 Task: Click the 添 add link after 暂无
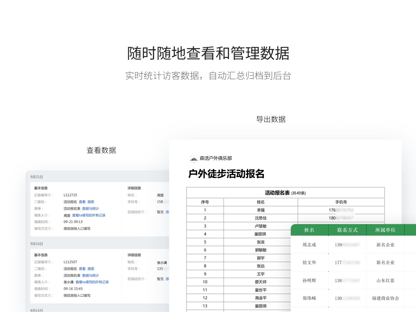[x=168, y=212]
